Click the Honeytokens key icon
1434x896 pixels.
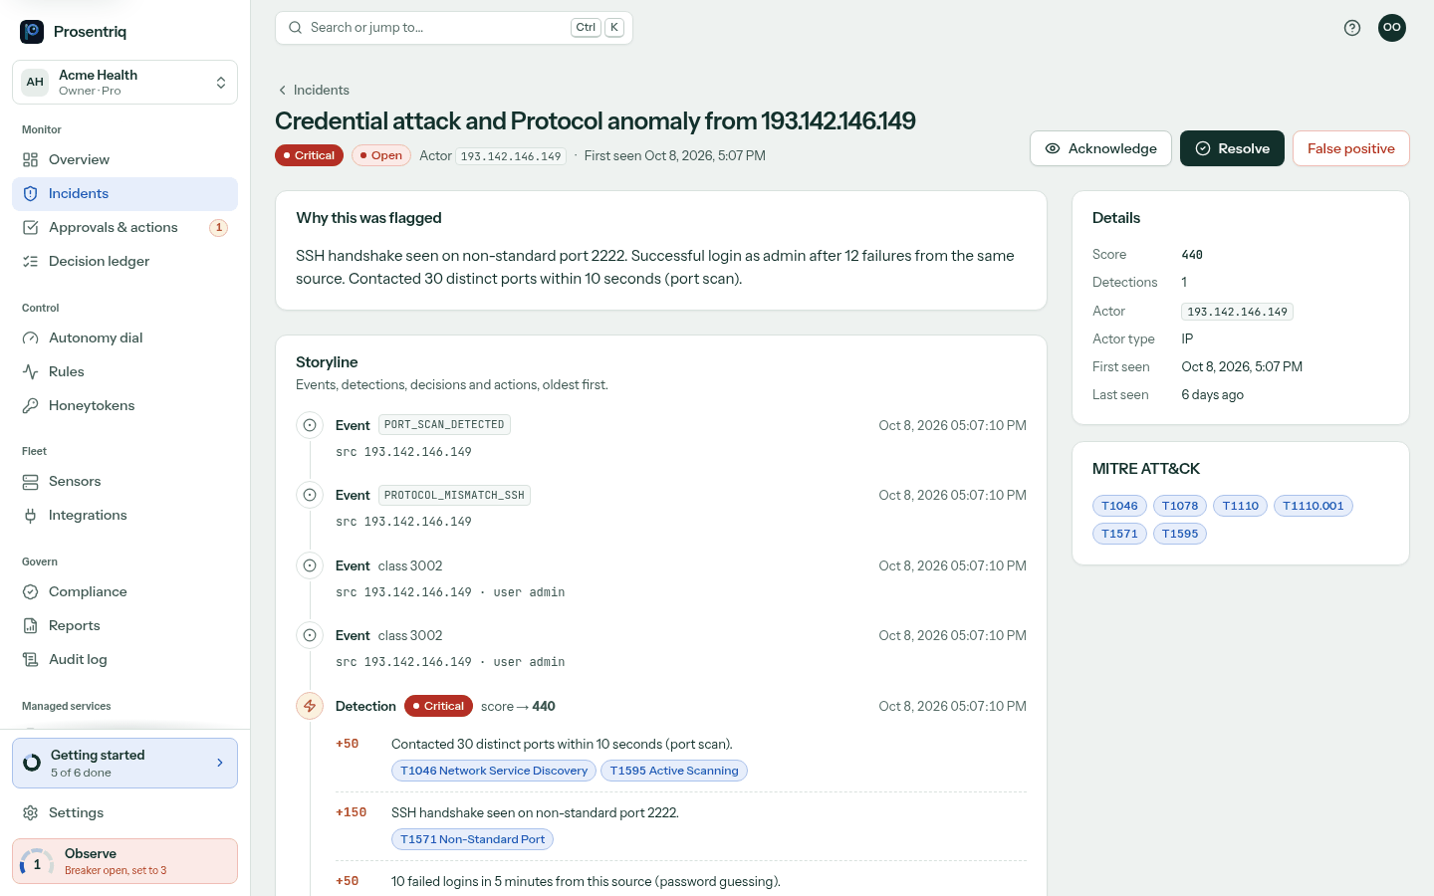31,405
